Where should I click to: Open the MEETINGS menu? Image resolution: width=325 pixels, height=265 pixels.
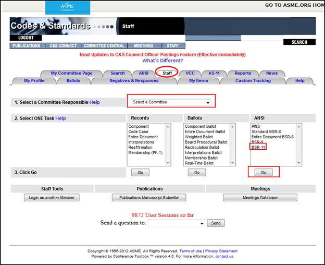click(x=144, y=46)
